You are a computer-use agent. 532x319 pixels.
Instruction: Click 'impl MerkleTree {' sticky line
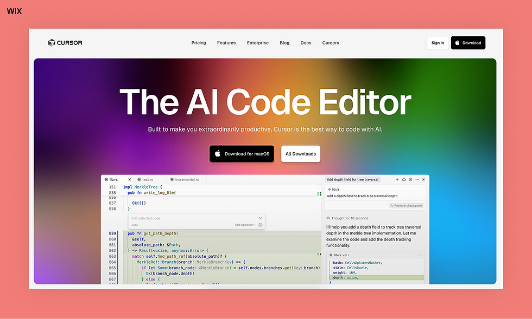[x=142, y=187]
